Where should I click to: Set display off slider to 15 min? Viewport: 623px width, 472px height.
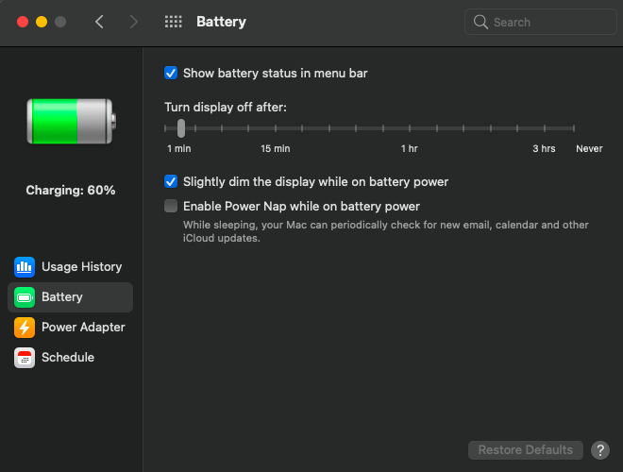coord(276,128)
